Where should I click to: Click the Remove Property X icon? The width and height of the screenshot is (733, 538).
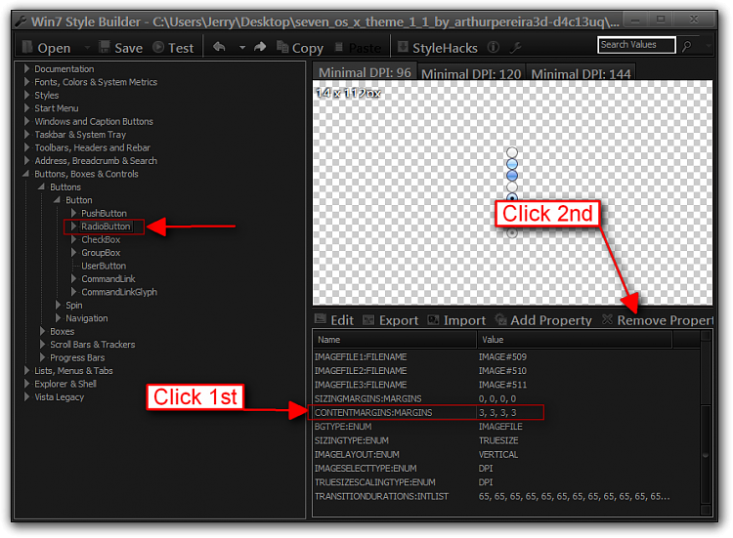pos(607,319)
